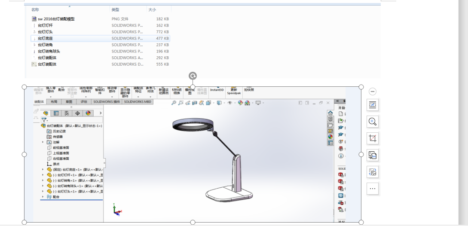The image size is (468, 226).
Task: Expand the 台灯灯头<1> component node
Action: click(43, 191)
